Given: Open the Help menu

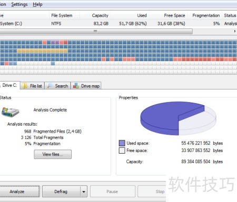Looking at the screenshot, I should click(x=37, y=4).
